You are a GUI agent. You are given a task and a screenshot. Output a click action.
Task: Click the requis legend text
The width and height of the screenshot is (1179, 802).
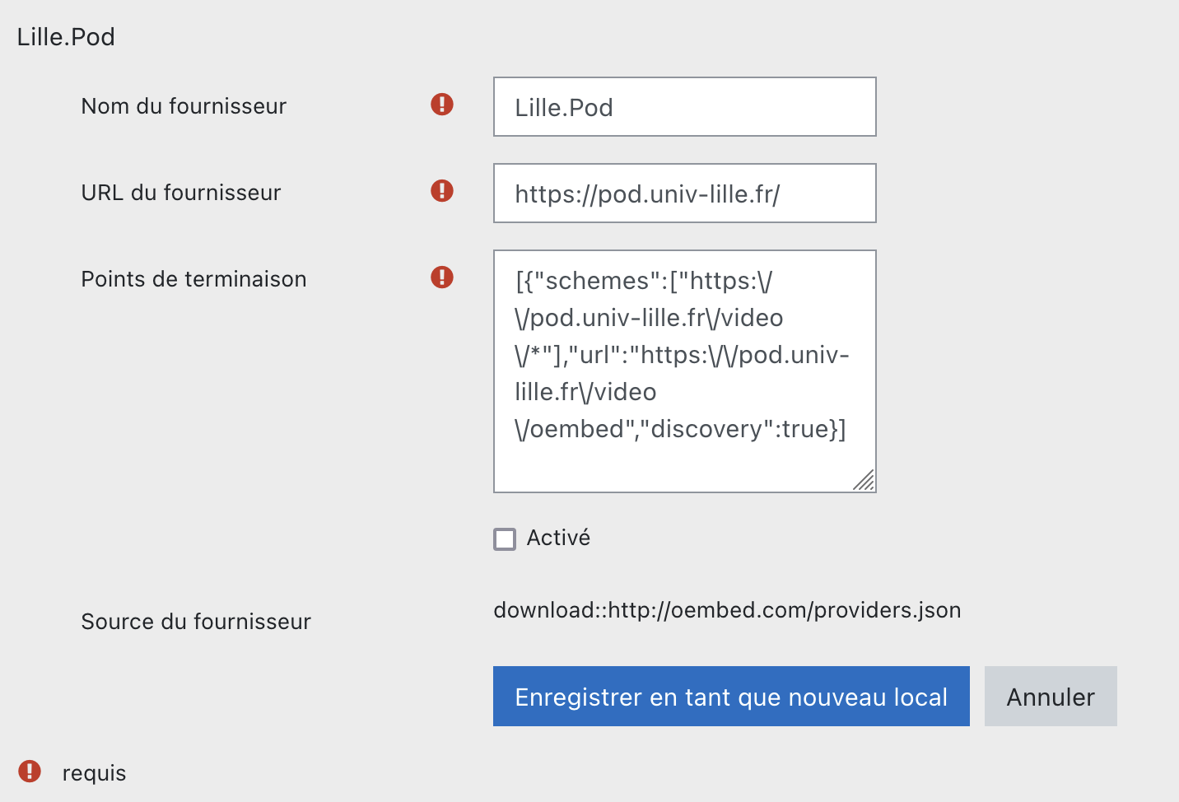(x=94, y=773)
